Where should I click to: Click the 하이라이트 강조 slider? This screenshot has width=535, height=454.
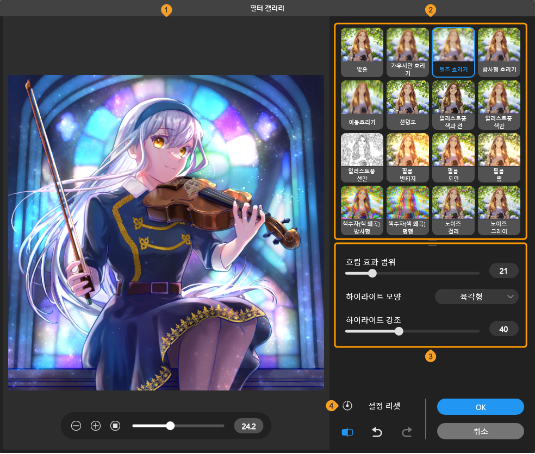point(412,331)
